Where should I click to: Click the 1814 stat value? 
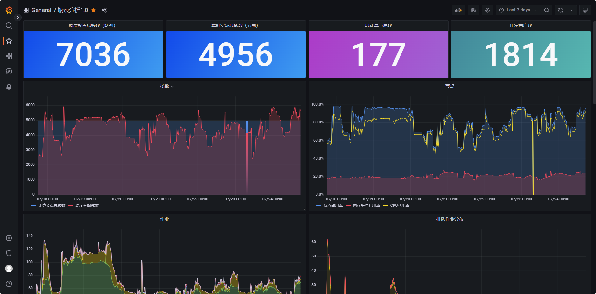[x=521, y=55]
